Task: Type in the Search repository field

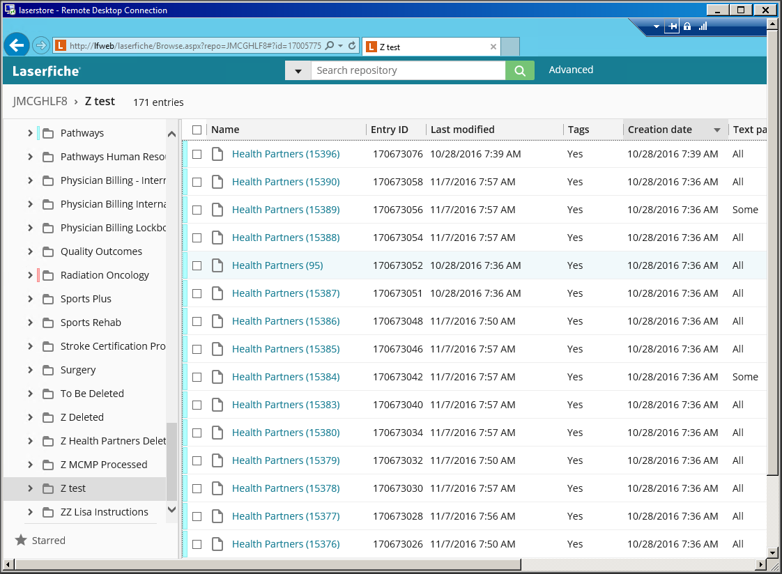Action: click(x=407, y=70)
